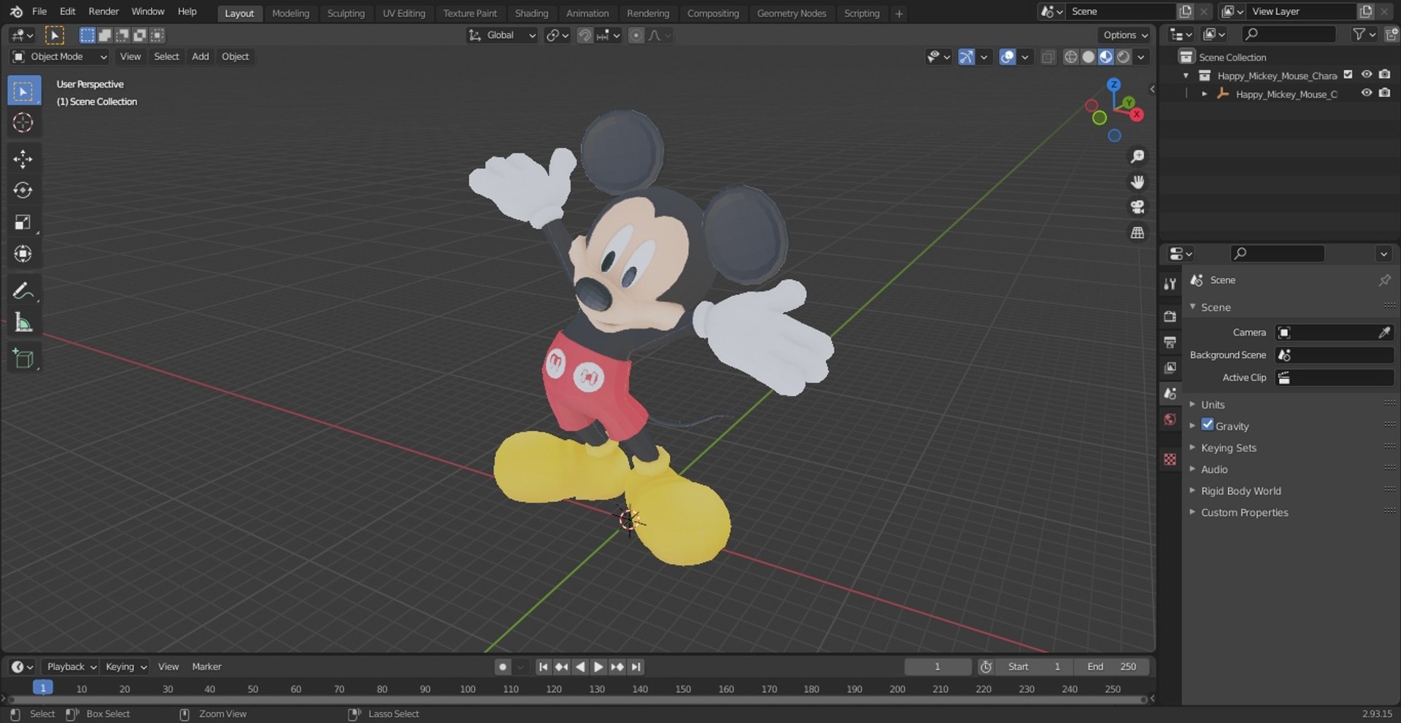Select the Annotate tool
The height and width of the screenshot is (723, 1401).
pos(23,290)
